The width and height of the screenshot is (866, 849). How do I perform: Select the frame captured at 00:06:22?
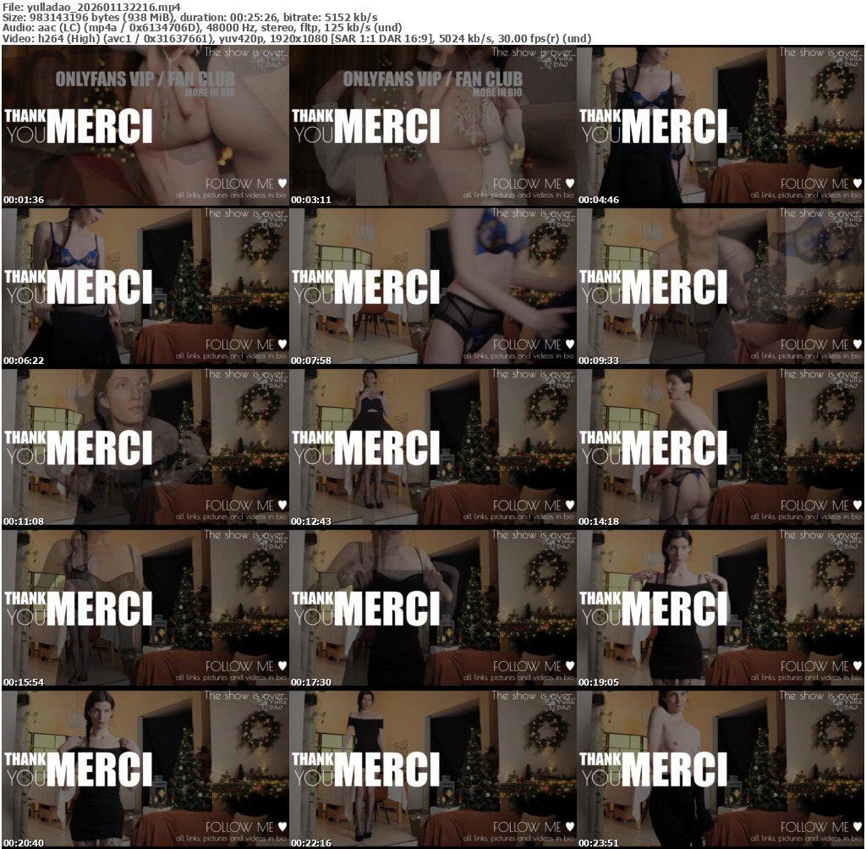[145, 287]
